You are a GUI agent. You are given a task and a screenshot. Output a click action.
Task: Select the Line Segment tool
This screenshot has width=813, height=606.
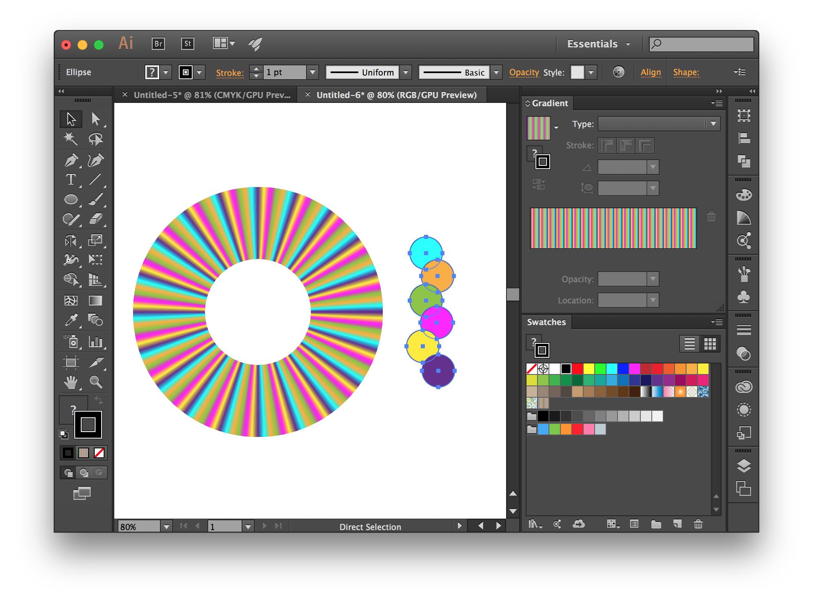[96, 180]
